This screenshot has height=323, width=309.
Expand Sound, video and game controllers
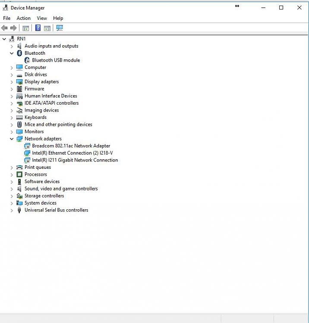click(x=12, y=189)
